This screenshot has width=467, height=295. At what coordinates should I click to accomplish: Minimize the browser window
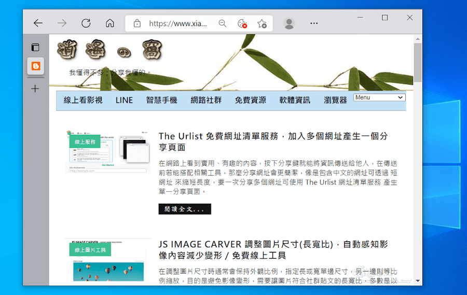(360, 18)
